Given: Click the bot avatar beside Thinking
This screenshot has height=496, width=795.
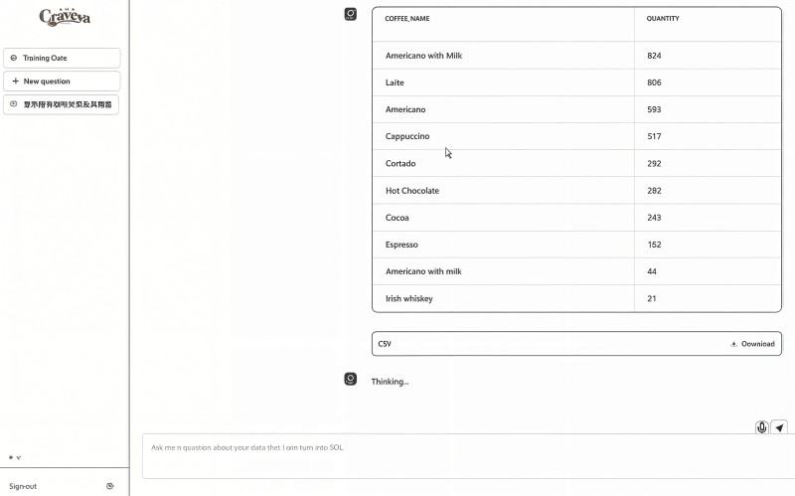Looking at the screenshot, I should 351,379.
